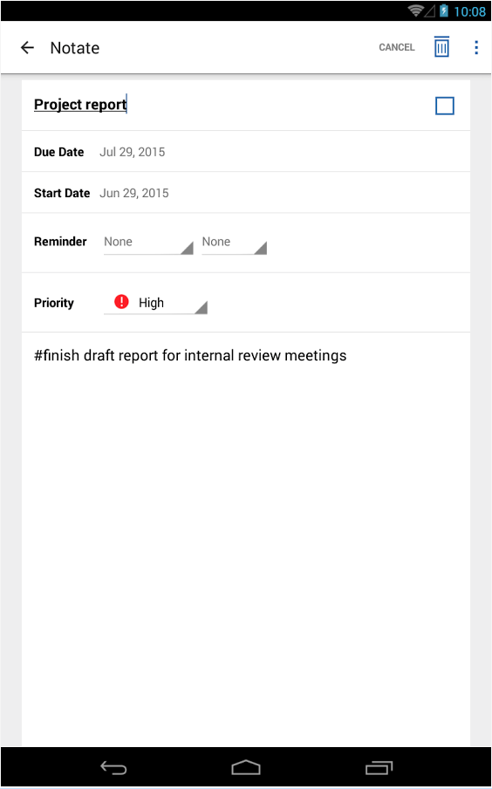
Task: Open the three-dot overflow menu
Action: [x=476, y=47]
